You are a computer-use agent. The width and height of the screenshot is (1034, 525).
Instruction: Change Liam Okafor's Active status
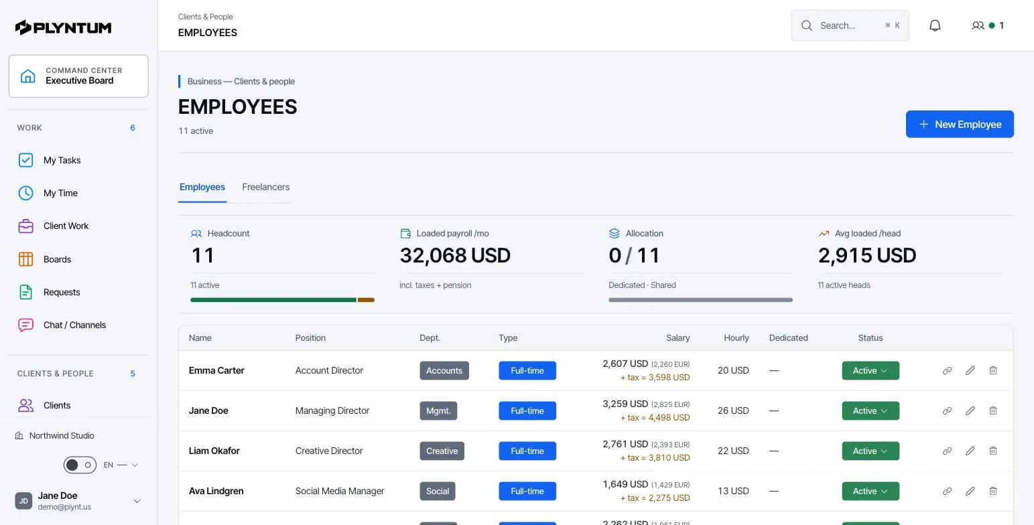coord(870,451)
